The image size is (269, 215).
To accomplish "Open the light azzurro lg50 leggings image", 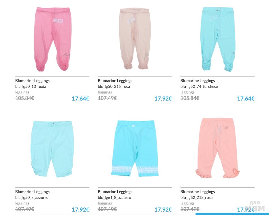I will 52,149.
